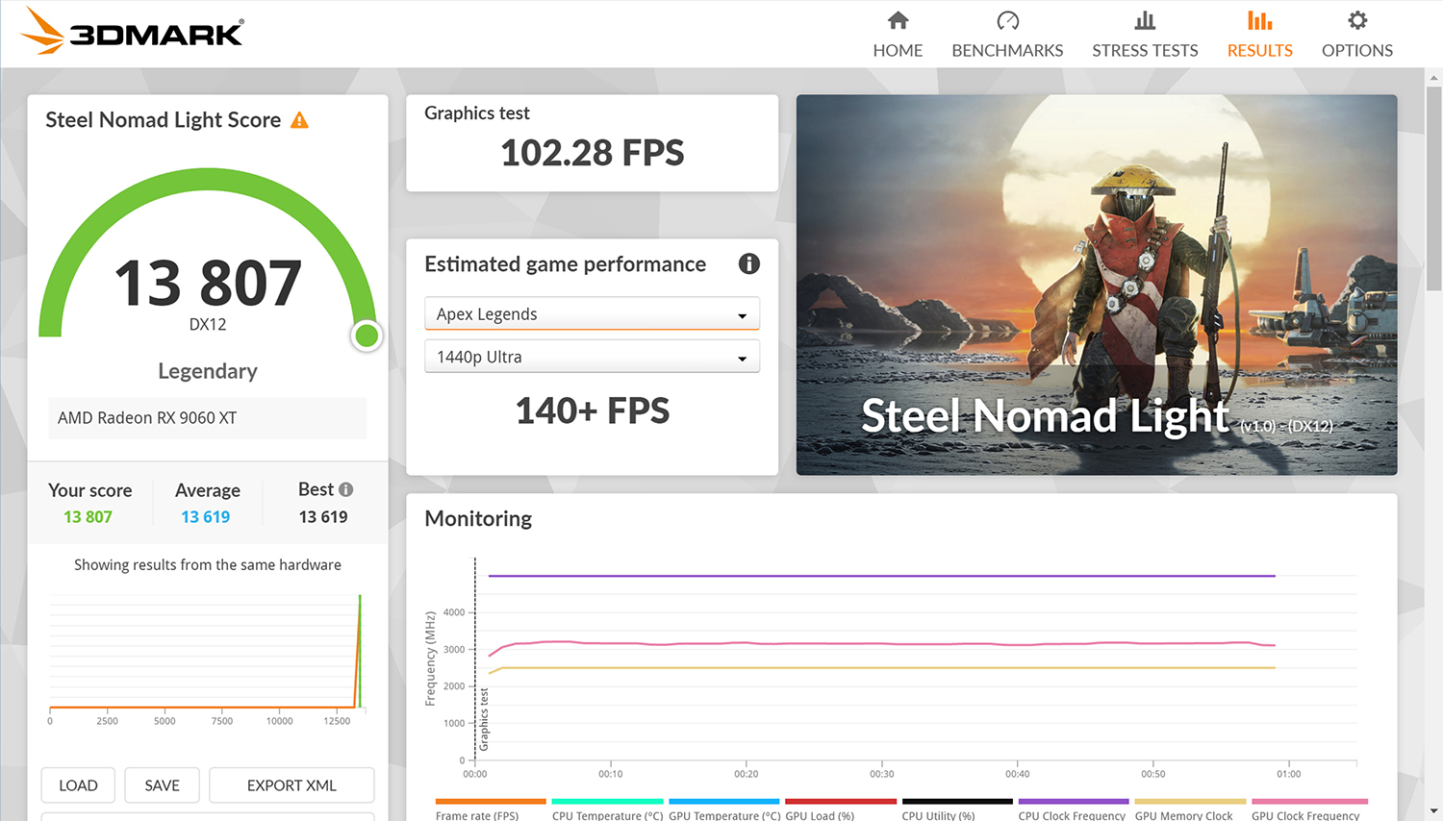This screenshot has width=1443, height=821.
Task: Click the EXPORT XML button
Action: 291,785
